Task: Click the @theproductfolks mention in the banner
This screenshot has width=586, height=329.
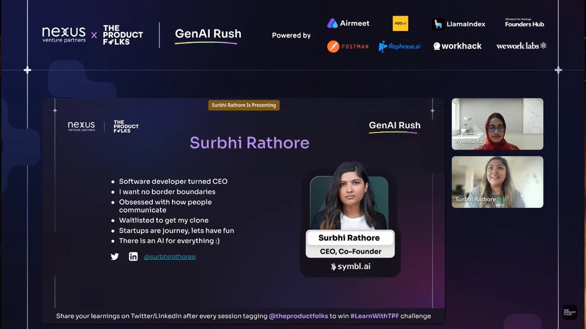Action: tap(298, 316)
